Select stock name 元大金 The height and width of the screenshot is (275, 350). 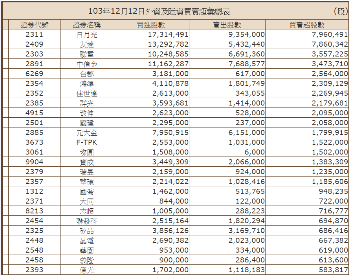pyautogui.click(x=87, y=133)
